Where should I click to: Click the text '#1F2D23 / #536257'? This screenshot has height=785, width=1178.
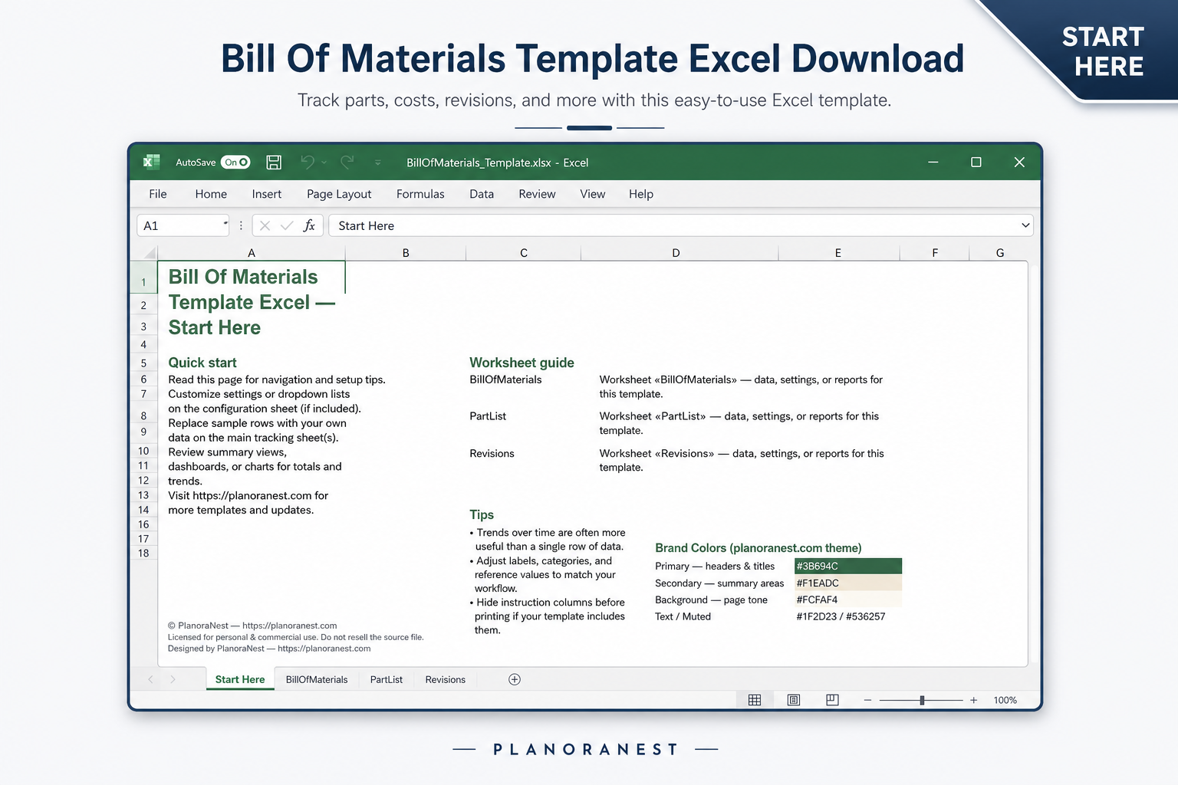point(841,616)
